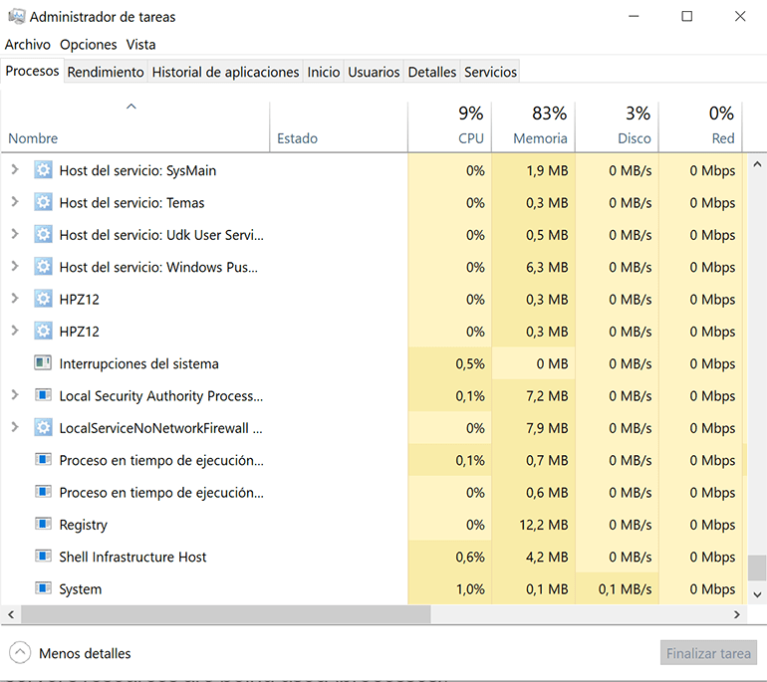
Task: Expand the Windows Push service host row
Action: [14, 267]
